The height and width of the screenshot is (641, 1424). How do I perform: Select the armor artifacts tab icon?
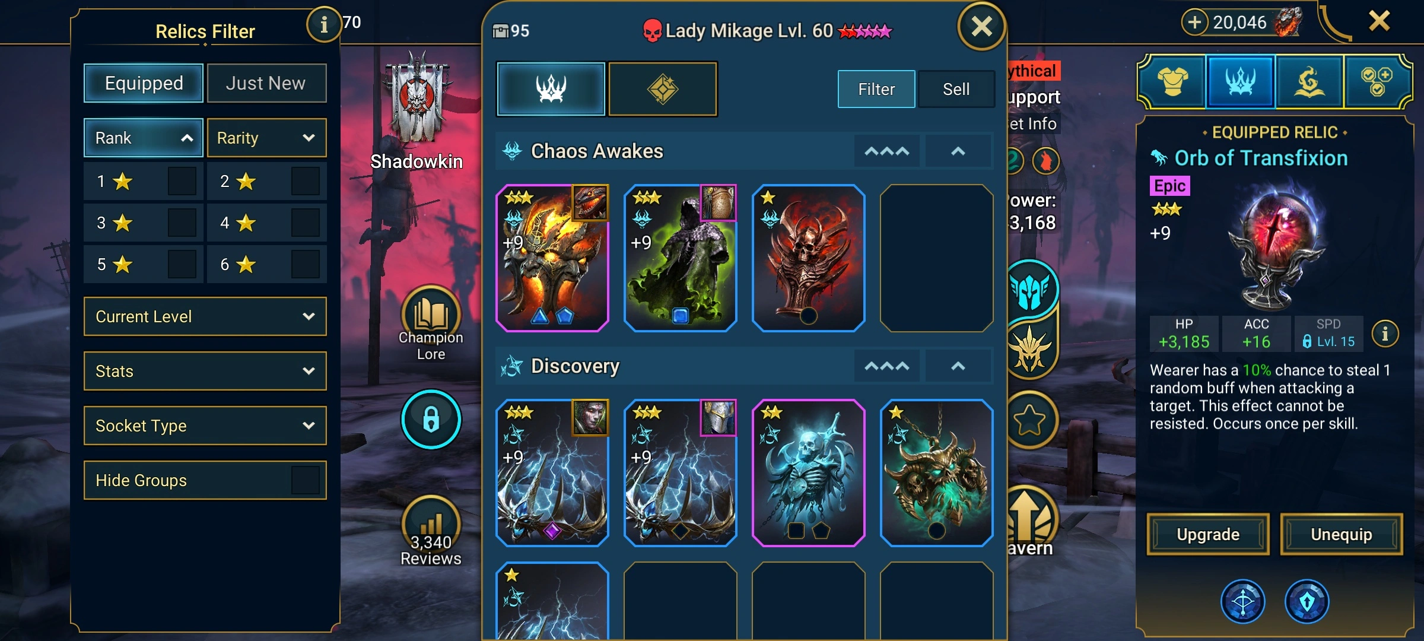(1172, 82)
